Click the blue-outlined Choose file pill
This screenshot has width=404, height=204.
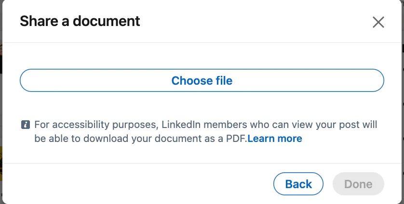click(202, 80)
